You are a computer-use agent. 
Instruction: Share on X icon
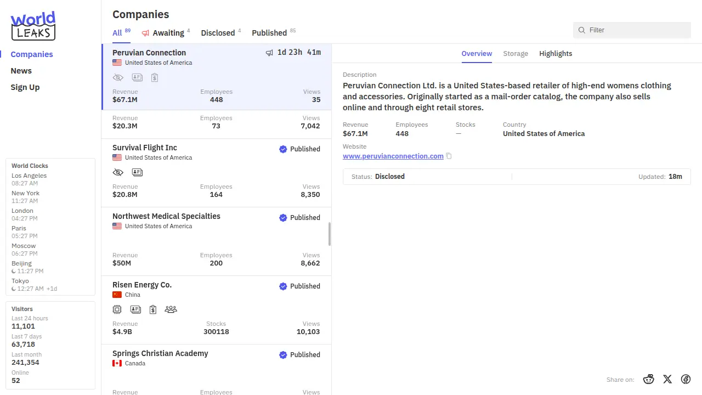click(x=667, y=379)
